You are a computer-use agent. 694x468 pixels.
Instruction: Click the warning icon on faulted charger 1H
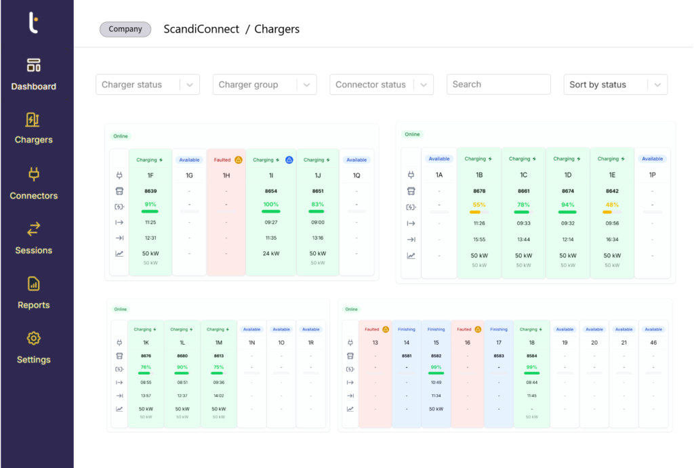click(x=239, y=161)
